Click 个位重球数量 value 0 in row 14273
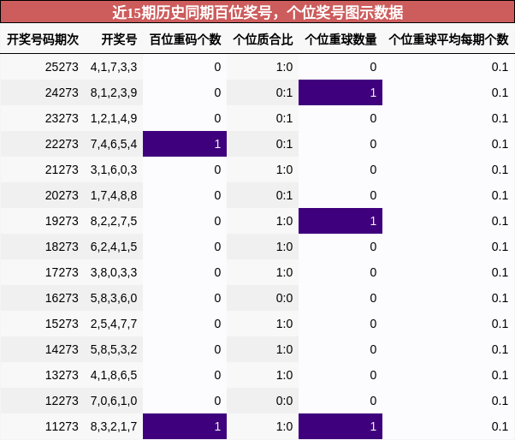 coord(373,349)
